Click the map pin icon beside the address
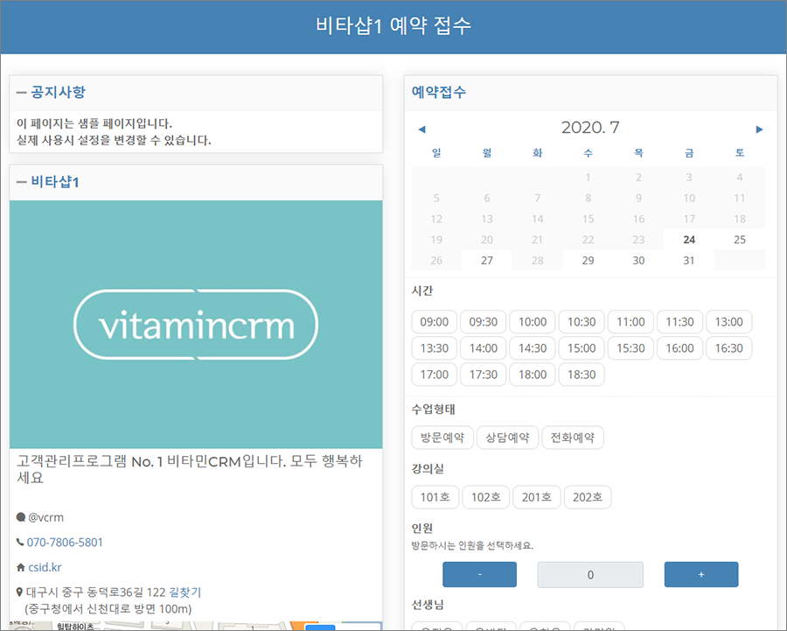Viewport: 787px width, 631px height. pyautogui.click(x=19, y=592)
